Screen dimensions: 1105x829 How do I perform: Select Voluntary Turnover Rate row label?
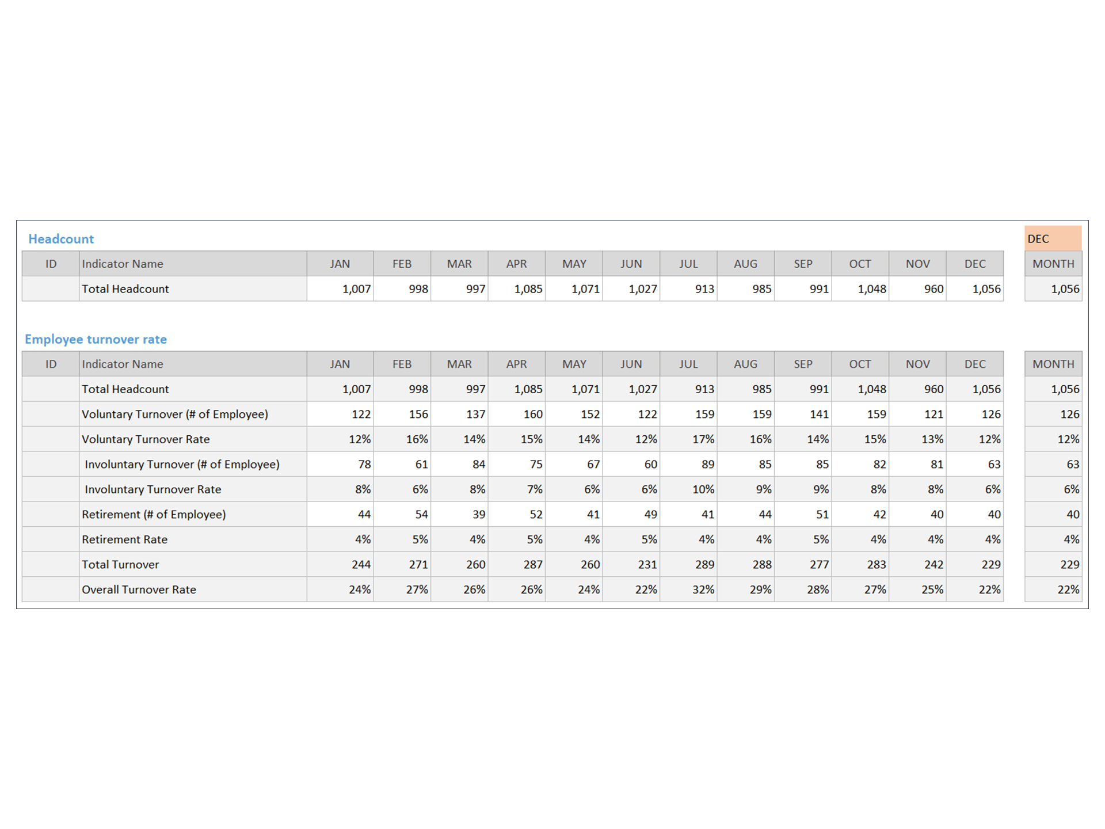tap(193, 439)
